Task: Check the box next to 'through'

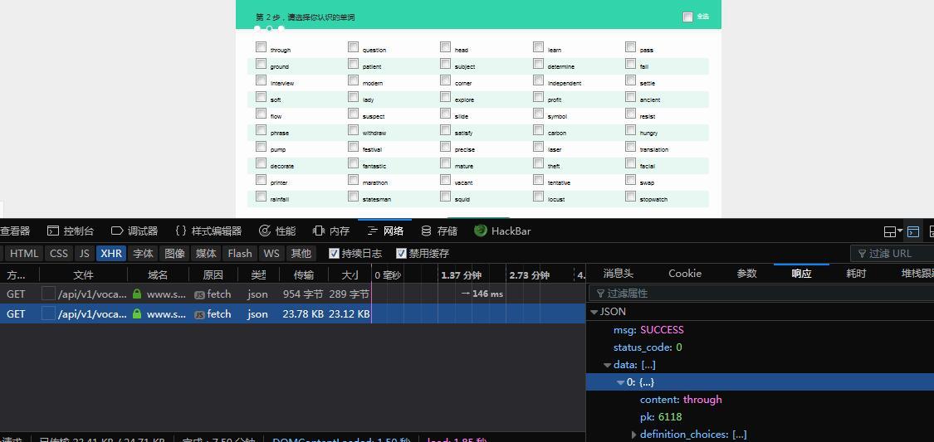Action: (261, 46)
